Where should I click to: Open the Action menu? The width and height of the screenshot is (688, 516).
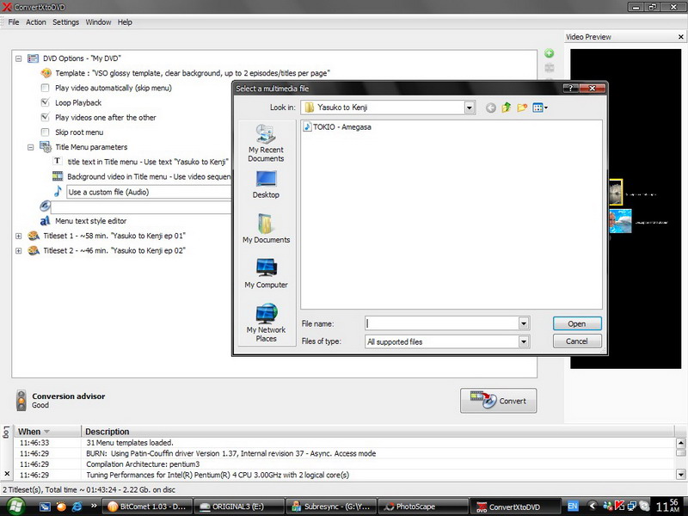(36, 22)
